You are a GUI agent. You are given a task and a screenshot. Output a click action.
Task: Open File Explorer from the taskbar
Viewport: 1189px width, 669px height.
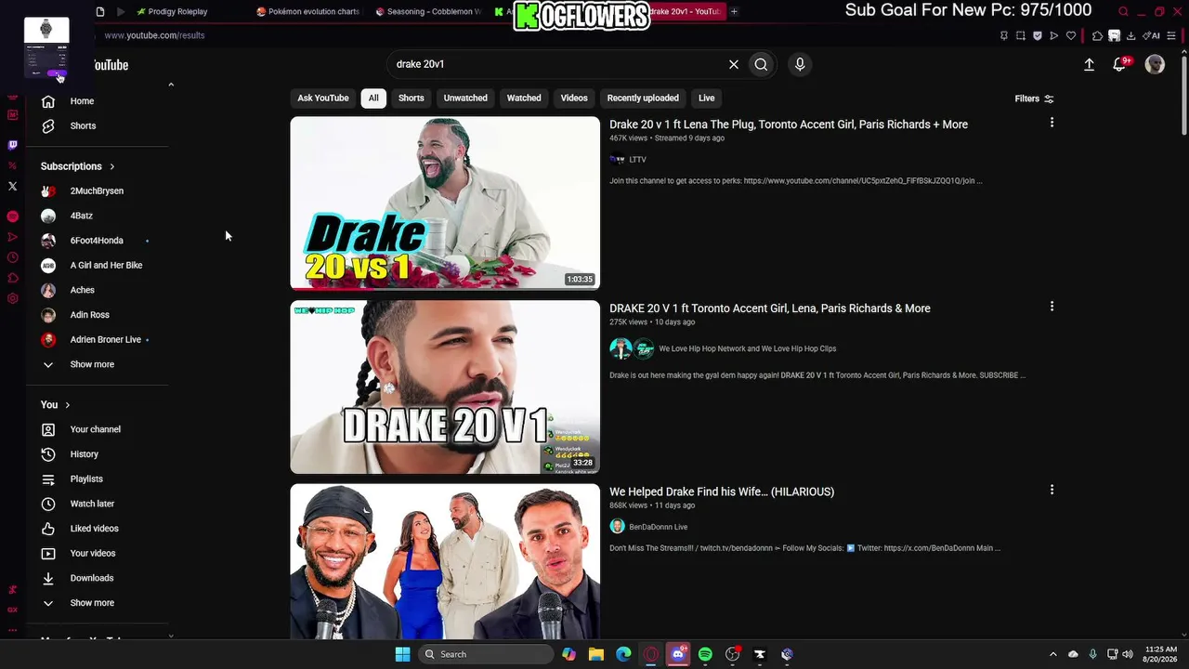(595, 654)
